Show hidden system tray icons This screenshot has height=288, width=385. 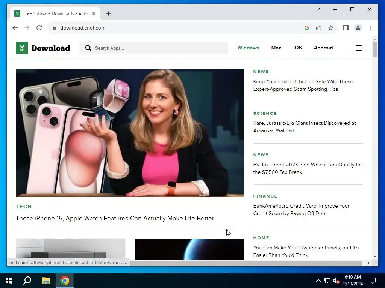[318, 280]
